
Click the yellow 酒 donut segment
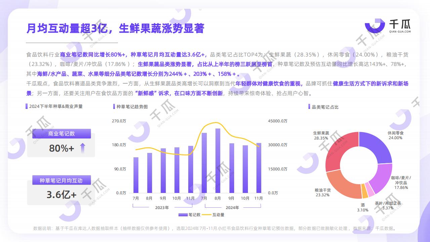[x=365, y=192]
